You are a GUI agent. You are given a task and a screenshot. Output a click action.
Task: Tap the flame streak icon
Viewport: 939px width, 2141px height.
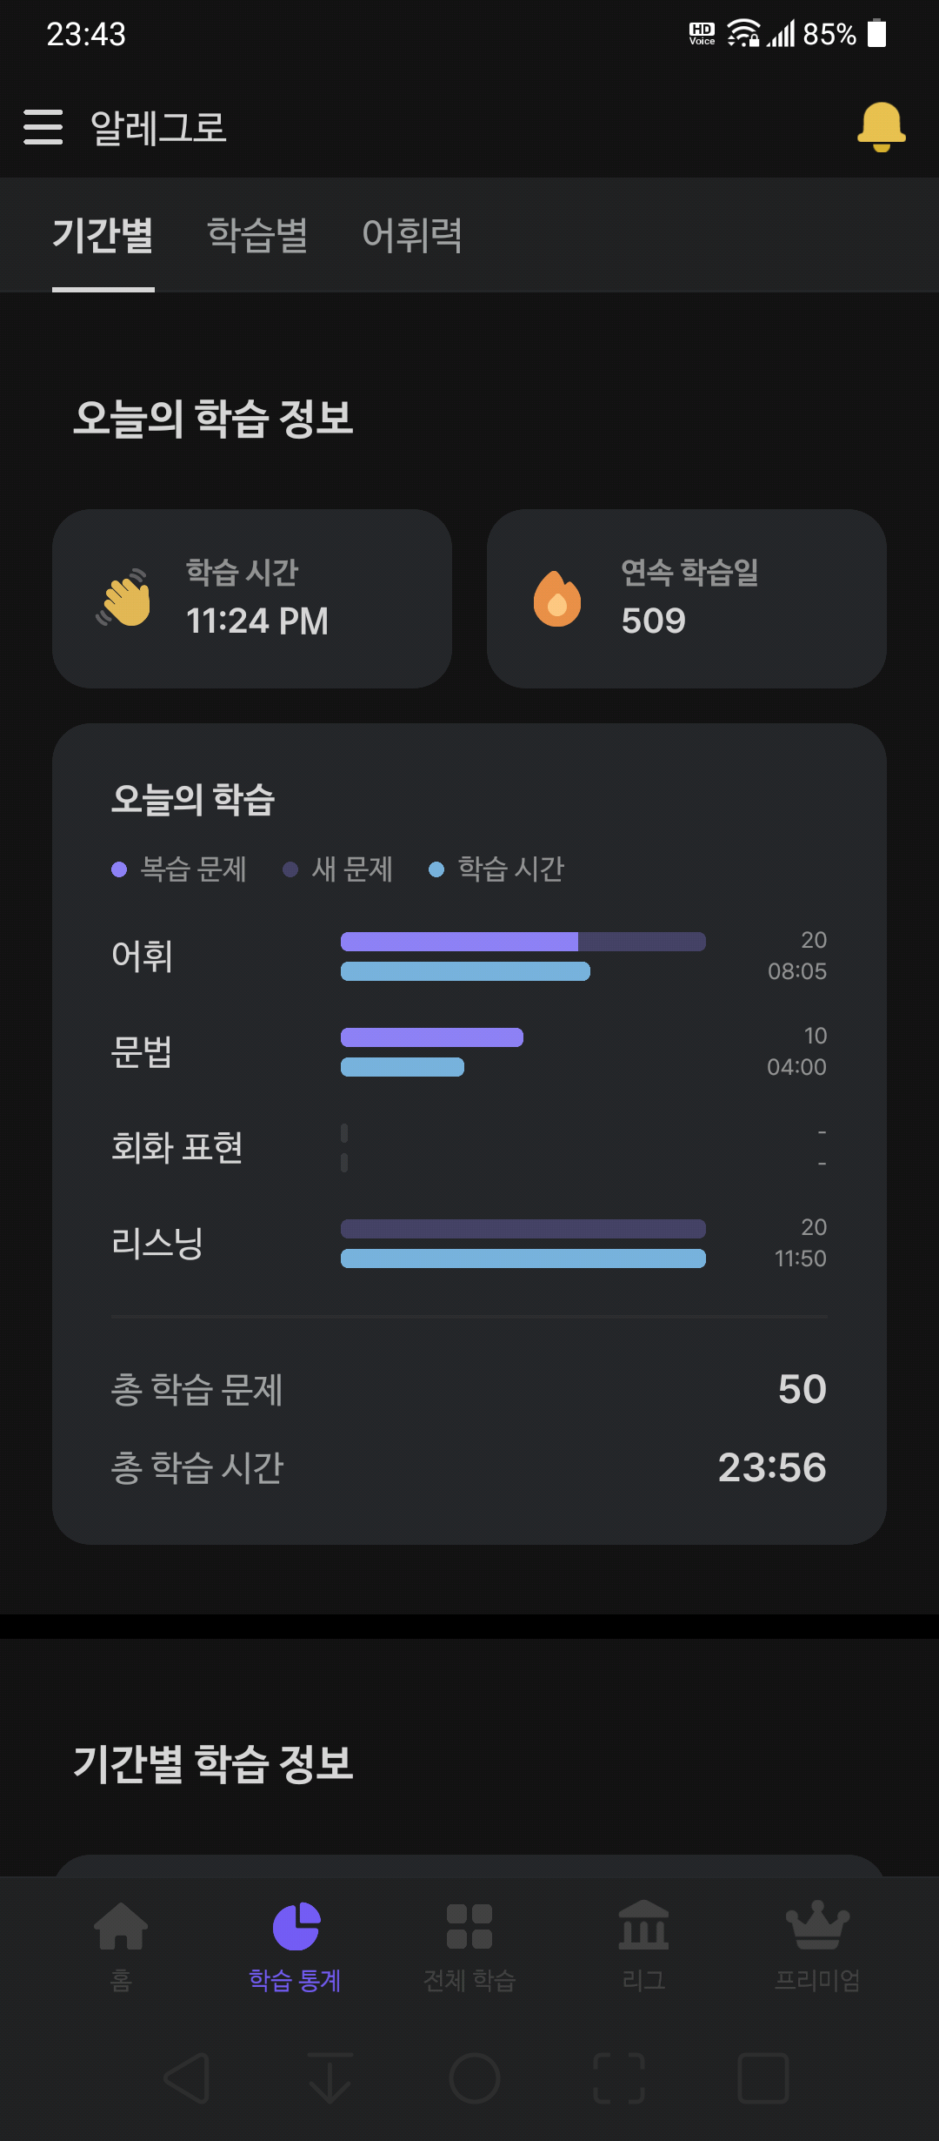[x=557, y=599]
